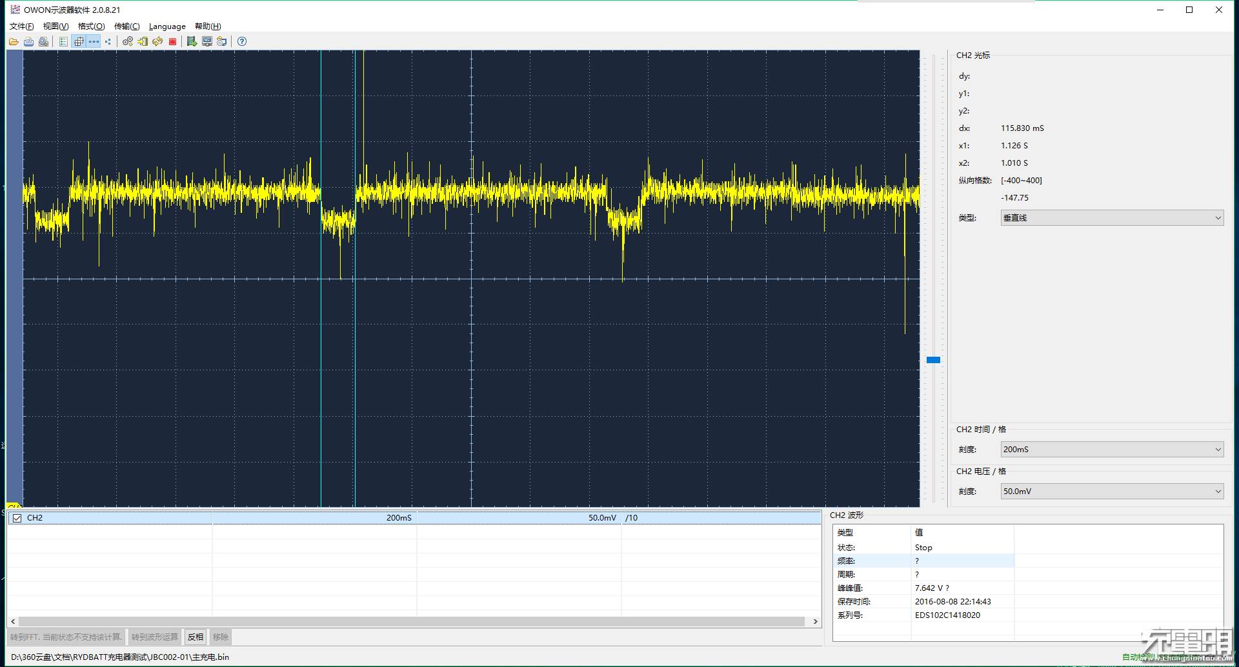1239x667 pixels.
Task: Click the blue vertical slider thumb
Action: click(933, 360)
